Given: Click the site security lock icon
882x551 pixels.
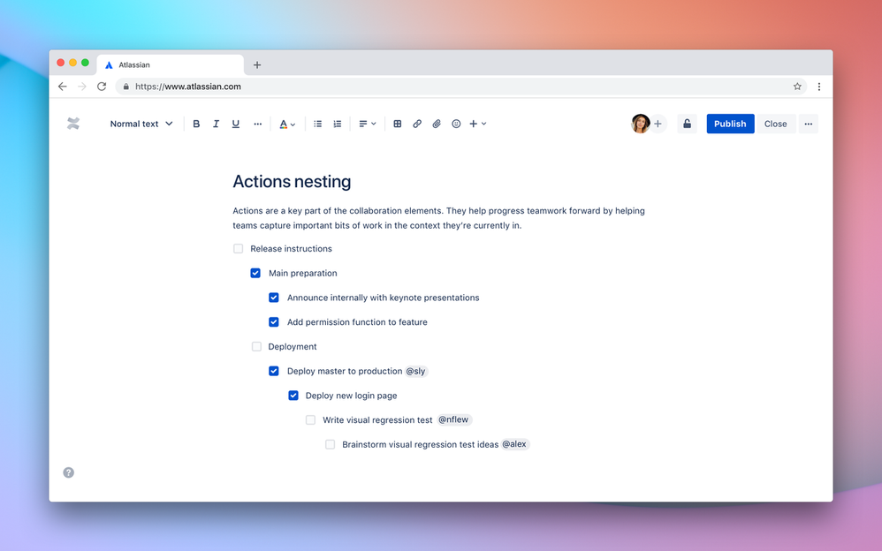Looking at the screenshot, I should click(x=126, y=87).
